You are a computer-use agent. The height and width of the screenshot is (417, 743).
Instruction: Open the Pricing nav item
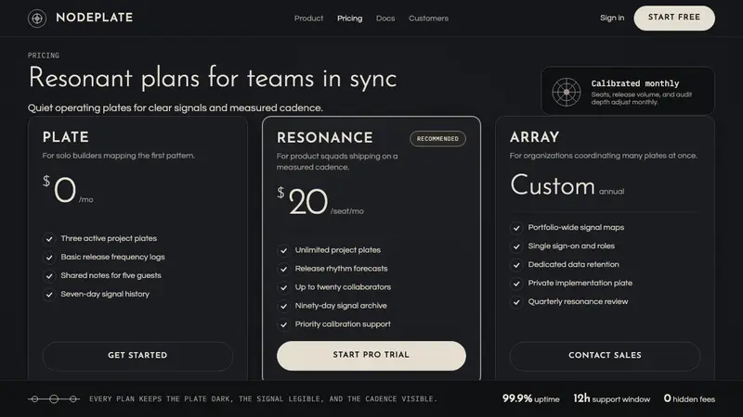[350, 19]
